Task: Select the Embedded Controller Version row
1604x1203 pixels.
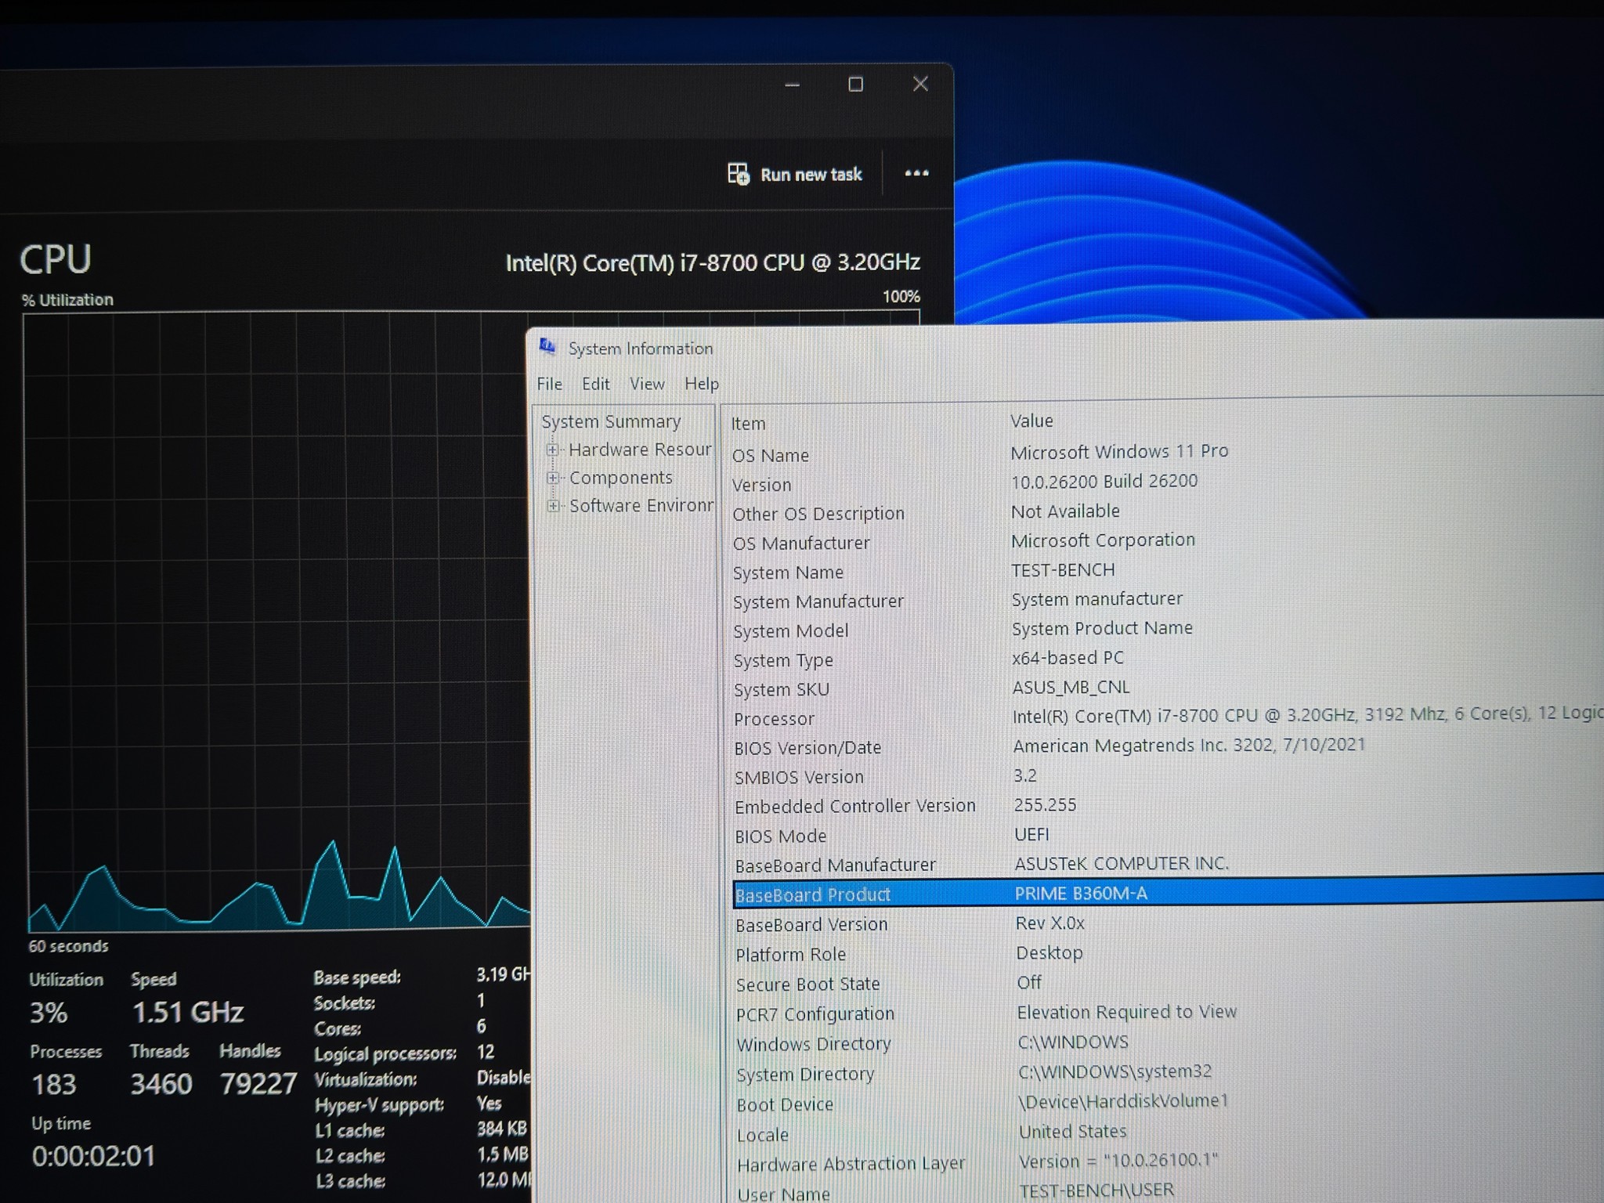Action: click(x=1167, y=805)
